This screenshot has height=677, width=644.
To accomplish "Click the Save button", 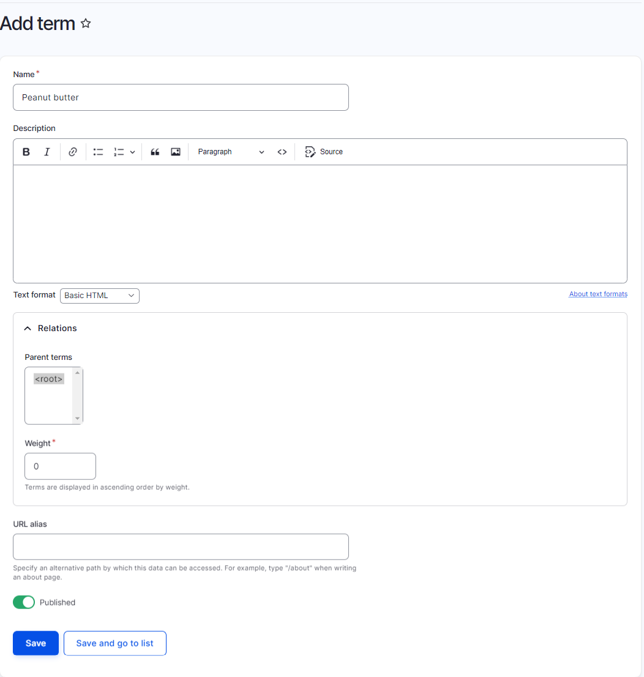I will 35,643.
